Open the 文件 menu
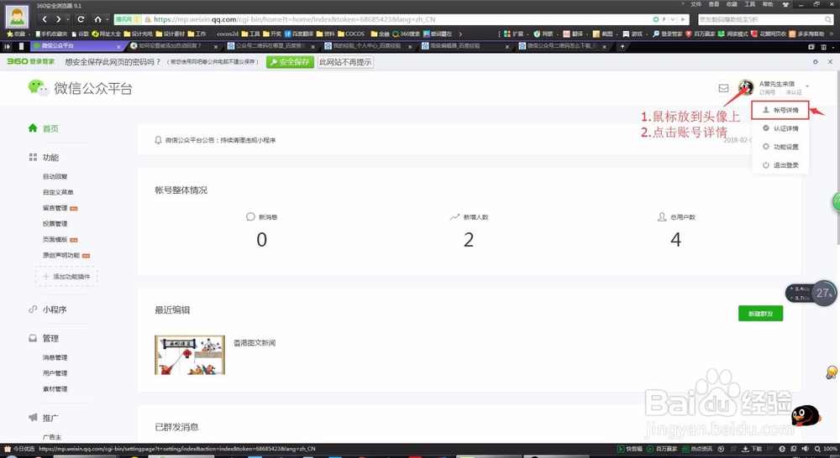Viewport: 840px width, 458px height. click(696, 4)
